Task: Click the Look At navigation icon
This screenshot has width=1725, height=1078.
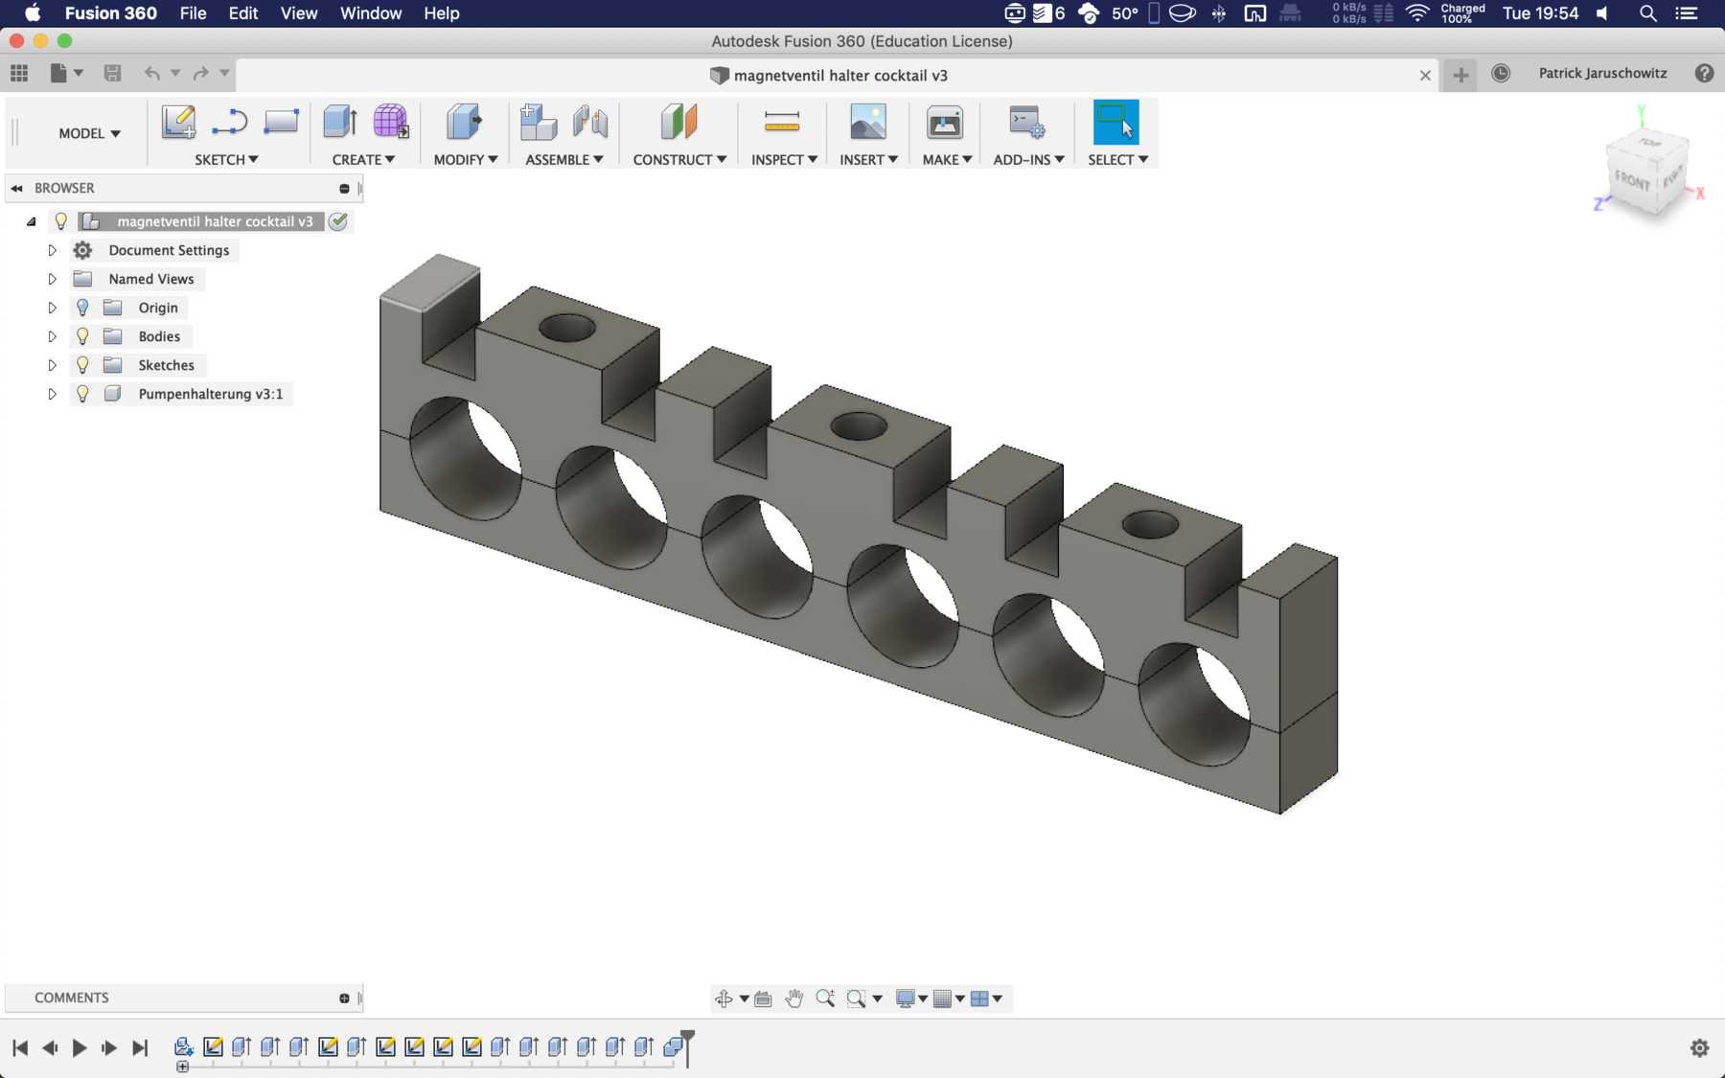Action: click(763, 998)
